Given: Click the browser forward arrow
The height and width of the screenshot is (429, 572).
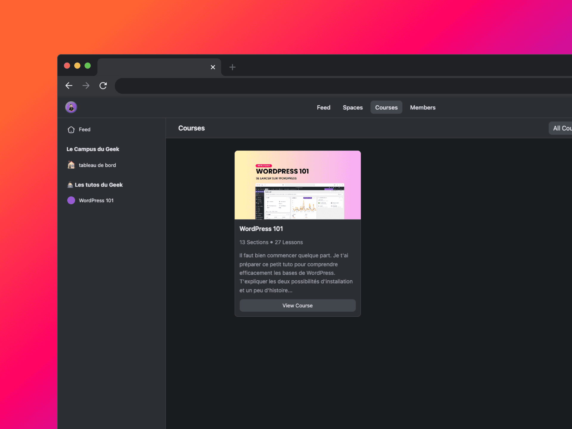Looking at the screenshot, I should pos(86,86).
